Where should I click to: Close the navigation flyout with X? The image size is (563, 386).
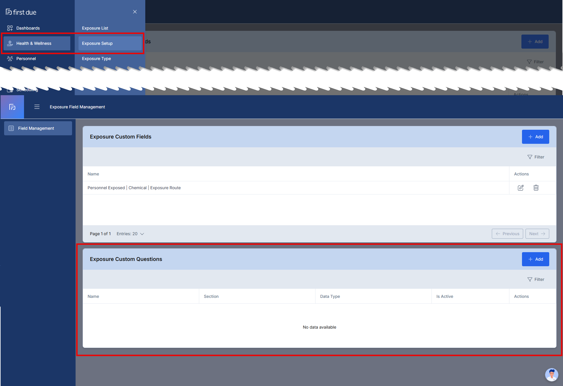click(135, 12)
